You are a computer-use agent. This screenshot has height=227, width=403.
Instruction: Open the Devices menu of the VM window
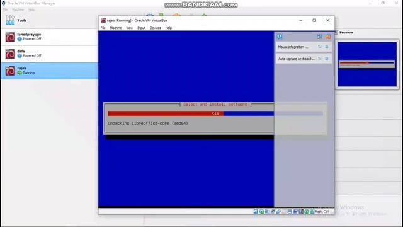156,28
